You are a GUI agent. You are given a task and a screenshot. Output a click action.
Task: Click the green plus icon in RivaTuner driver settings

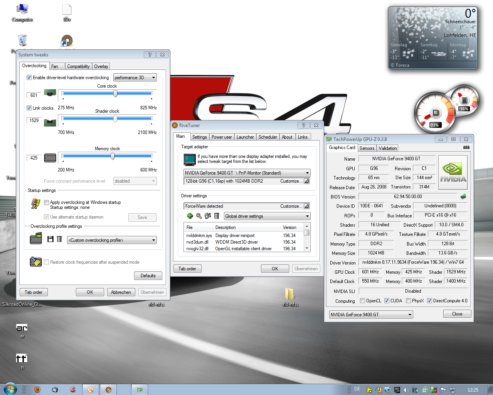190,216
